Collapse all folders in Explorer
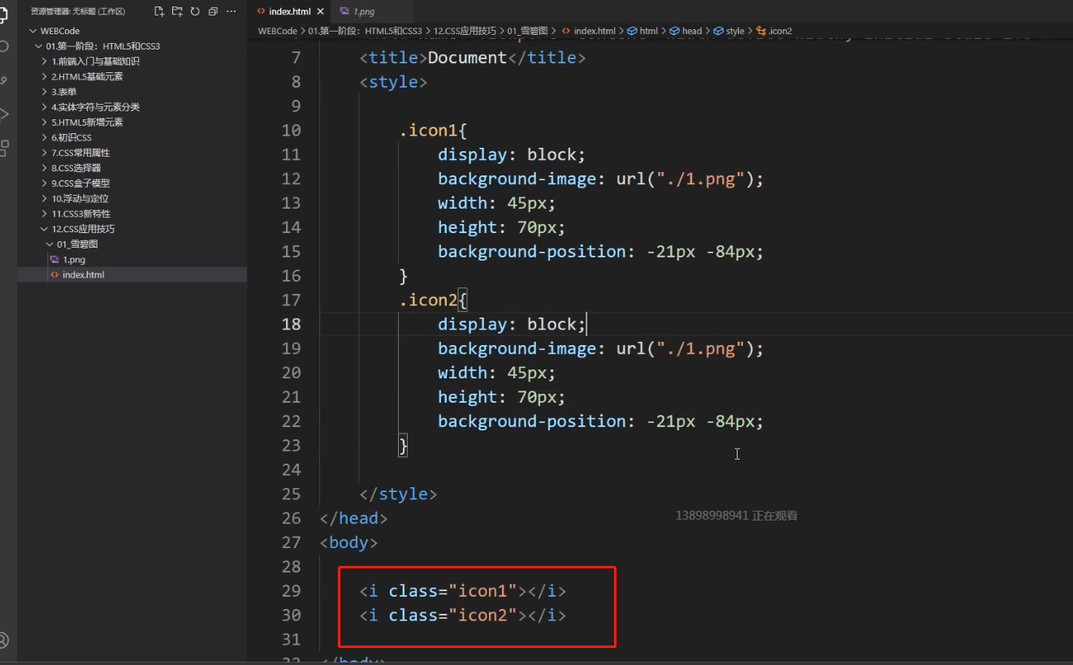Image resolution: width=1073 pixels, height=665 pixels. (213, 11)
